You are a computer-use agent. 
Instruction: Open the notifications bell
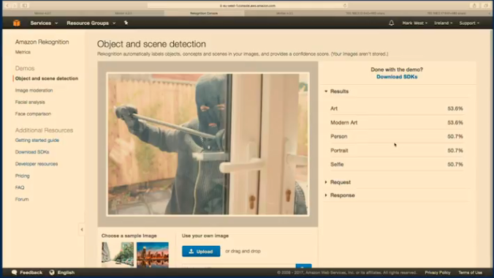point(391,23)
